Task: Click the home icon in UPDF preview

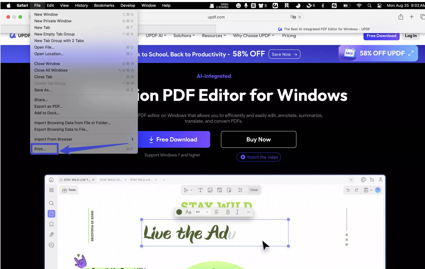Action: (51, 180)
